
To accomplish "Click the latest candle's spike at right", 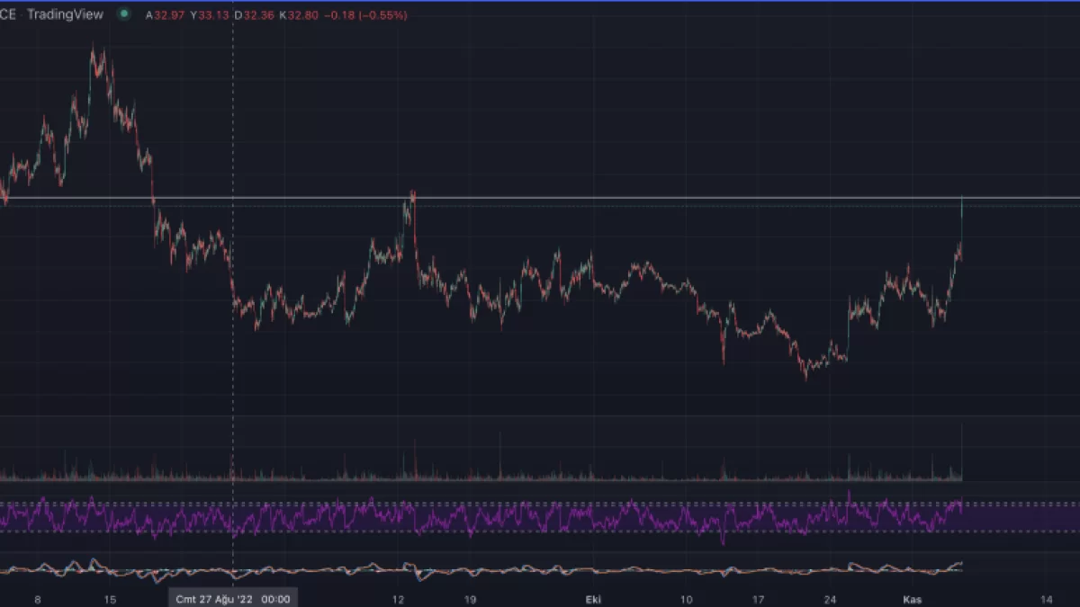I will [x=962, y=211].
